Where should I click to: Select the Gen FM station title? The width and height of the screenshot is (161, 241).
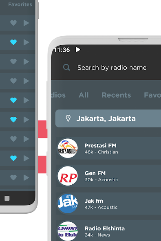point(95,173)
